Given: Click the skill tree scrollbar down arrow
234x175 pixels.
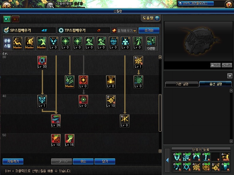Looking at the screenshot, I should (160, 151).
